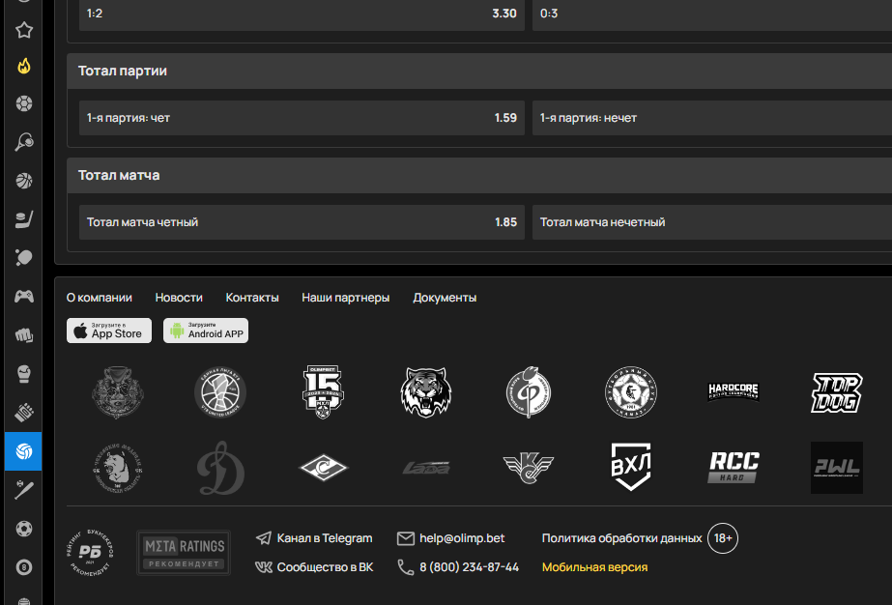Click the Рейтинг Букмекеров РБ badge
Screen dimensions: 892x605
pos(90,553)
